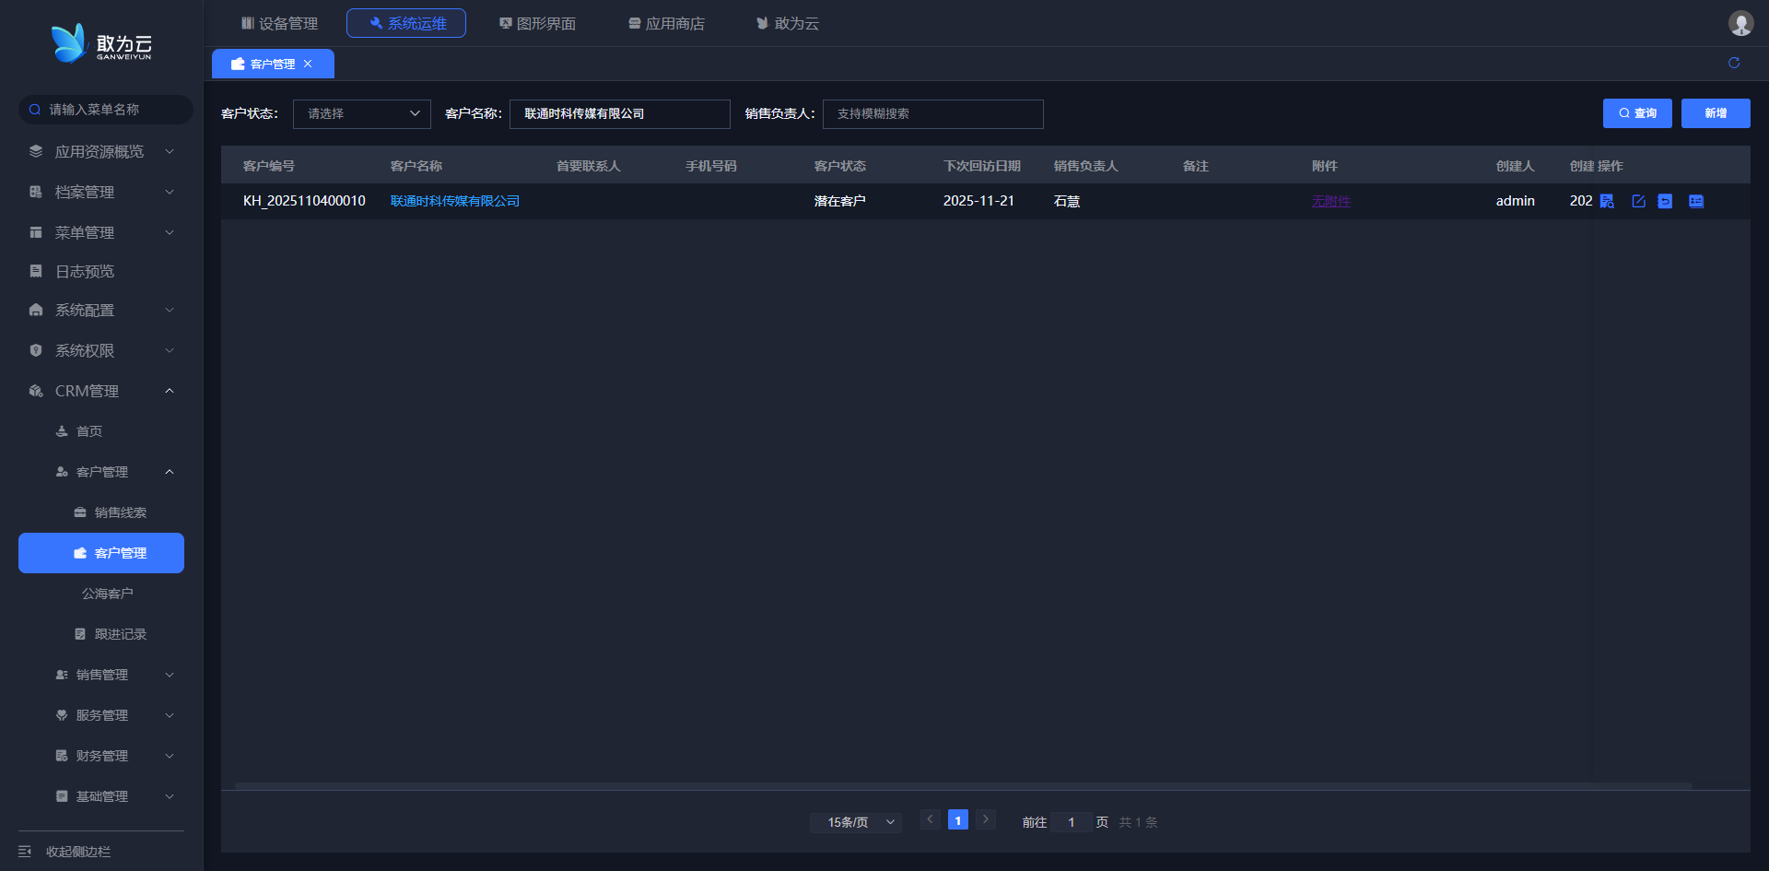The image size is (1769, 871).
Task: Click the 查询 search button
Action: [1637, 113]
